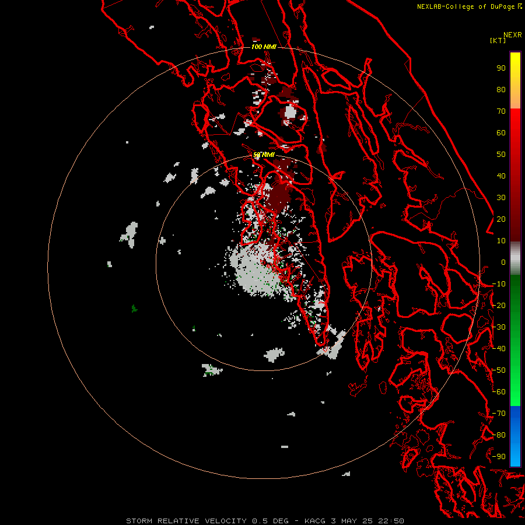Viewport: 525px width, 525px height.
Task: Click the NEXR label above the color scale
Action: [x=513, y=35]
